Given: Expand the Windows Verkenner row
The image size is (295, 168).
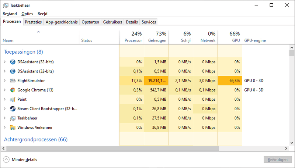Looking at the screenshot, I should pos(5,127).
